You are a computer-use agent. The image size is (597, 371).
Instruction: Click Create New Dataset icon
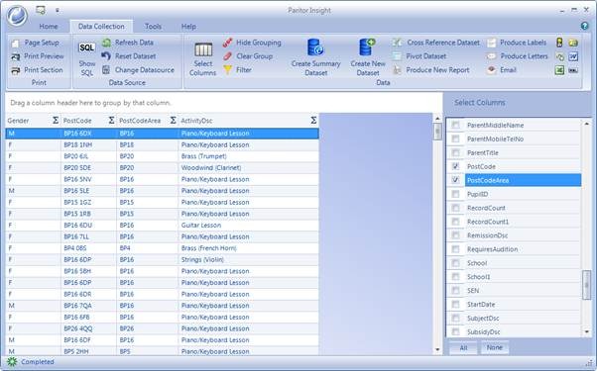[367, 47]
